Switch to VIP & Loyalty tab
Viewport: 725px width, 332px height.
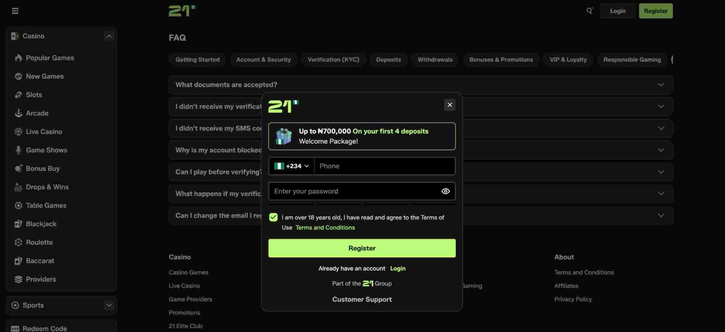(568, 60)
